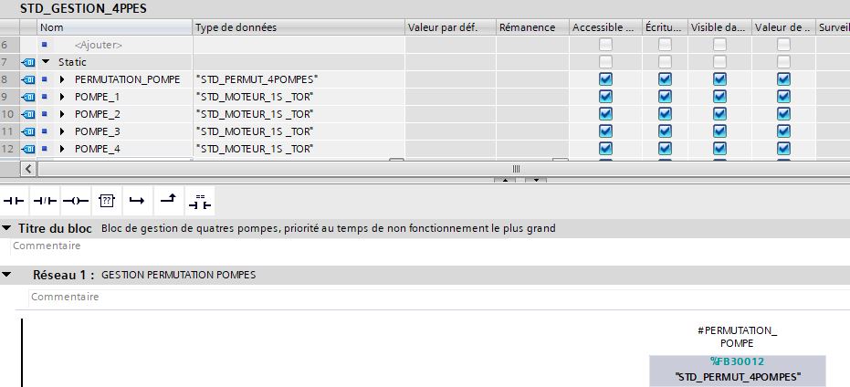Toggle Valeur de checkbox for PERMUTATION_POMPE
Viewport: 850px width, 387px height.
click(x=783, y=79)
